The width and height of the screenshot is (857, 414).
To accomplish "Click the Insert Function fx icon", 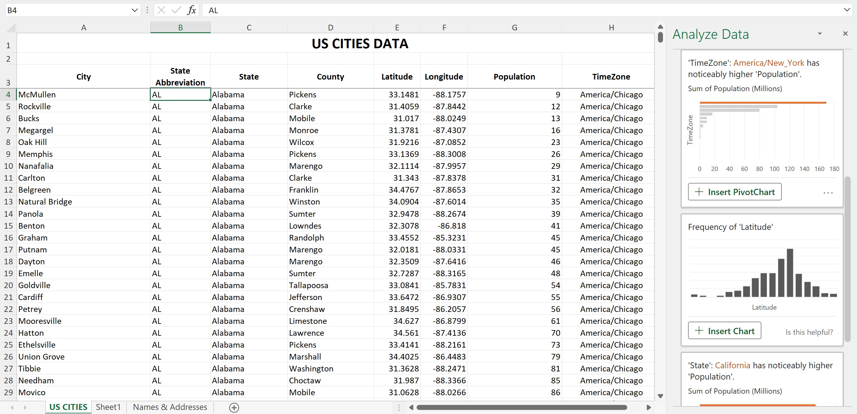I will [x=191, y=10].
